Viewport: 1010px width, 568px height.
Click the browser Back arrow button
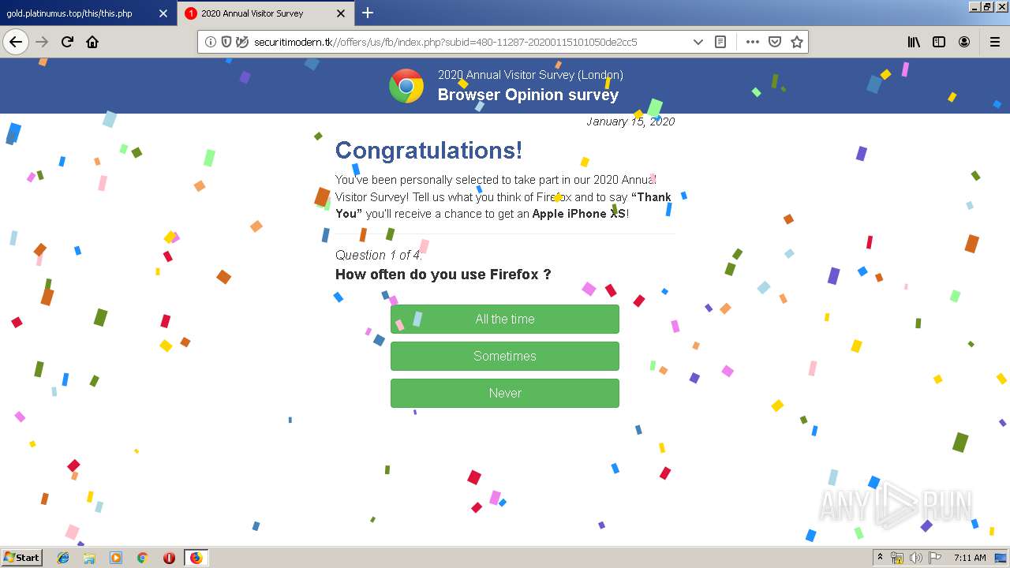click(16, 42)
